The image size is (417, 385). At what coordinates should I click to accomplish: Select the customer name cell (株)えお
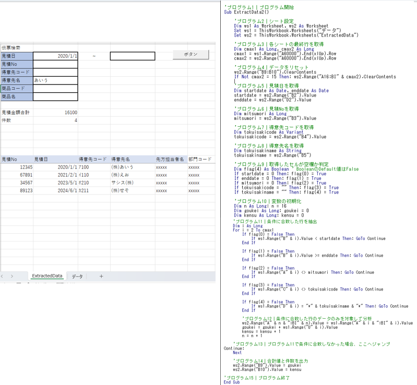(133, 175)
